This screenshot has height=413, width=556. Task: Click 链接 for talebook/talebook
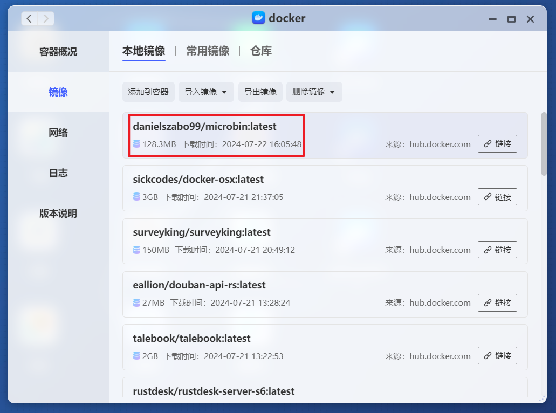coord(497,355)
